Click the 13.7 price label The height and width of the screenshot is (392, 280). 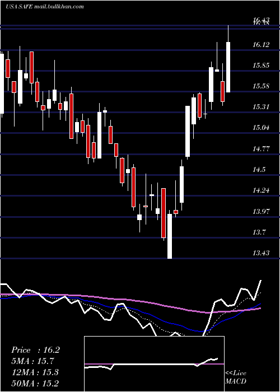[x=259, y=232]
